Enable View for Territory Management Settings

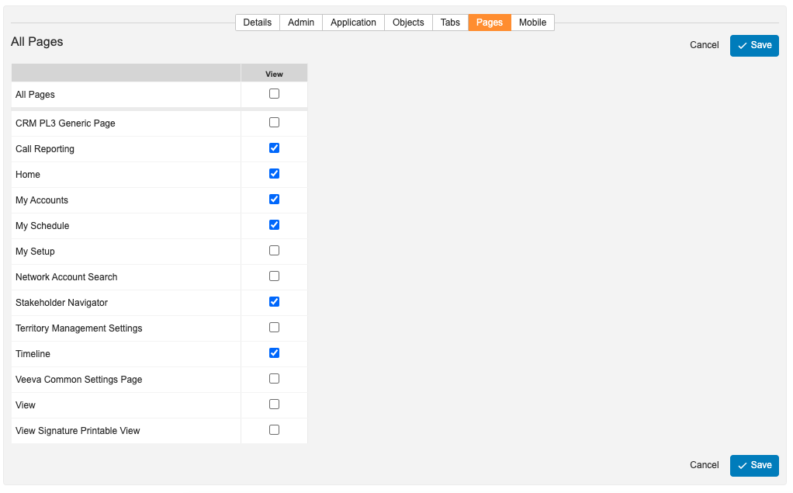(x=274, y=328)
